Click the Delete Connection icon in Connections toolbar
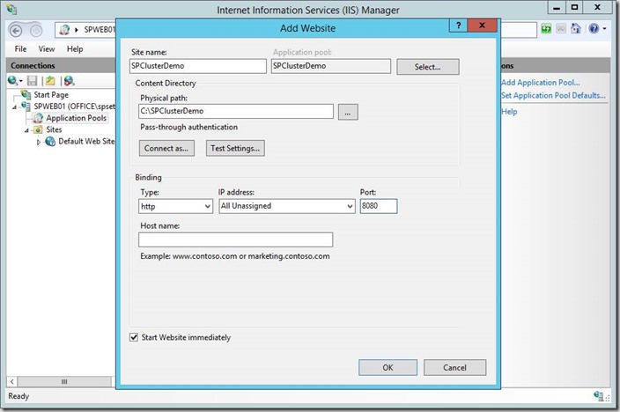This screenshot has height=412, width=620. (69, 81)
